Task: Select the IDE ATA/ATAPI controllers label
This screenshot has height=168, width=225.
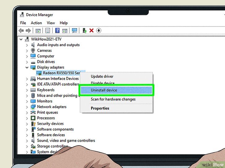Action: coord(58,84)
